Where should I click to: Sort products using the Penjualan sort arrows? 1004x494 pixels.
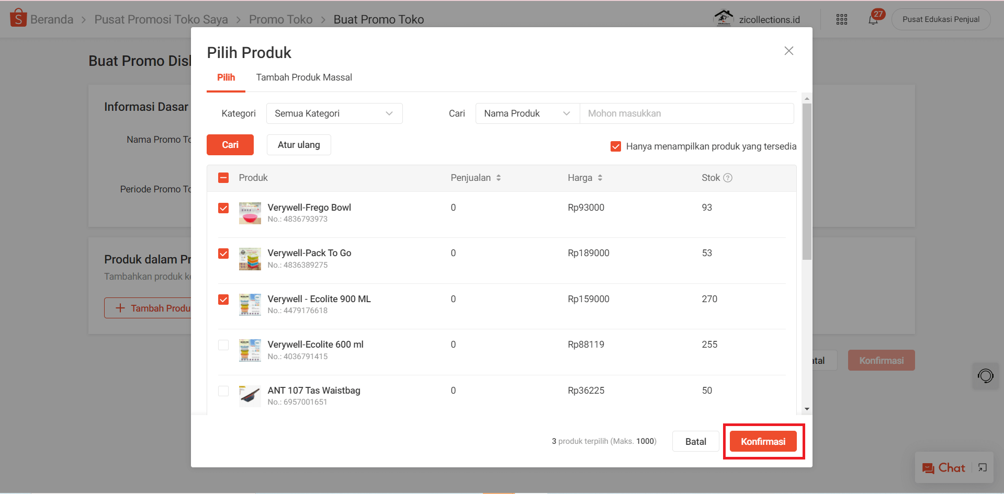tap(498, 178)
